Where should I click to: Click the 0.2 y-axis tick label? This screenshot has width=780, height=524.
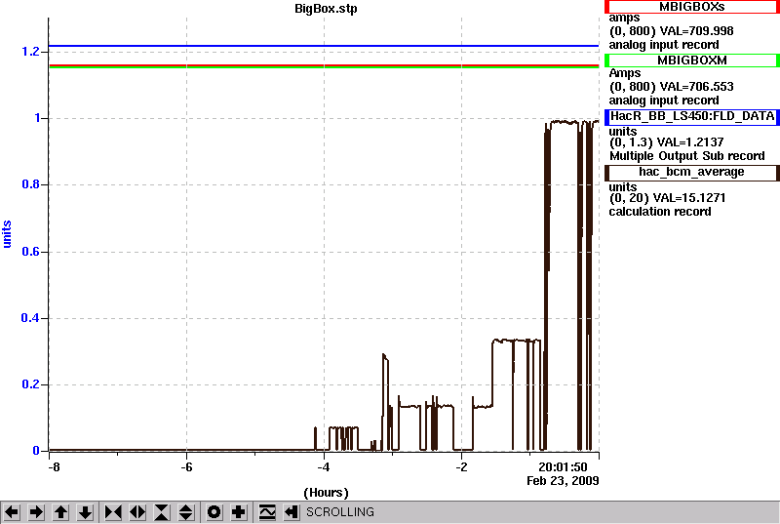[30, 384]
